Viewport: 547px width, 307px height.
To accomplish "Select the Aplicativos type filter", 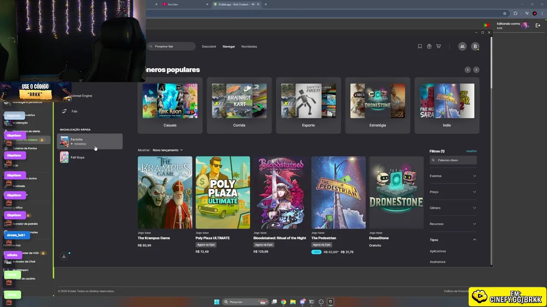I will coord(438,251).
